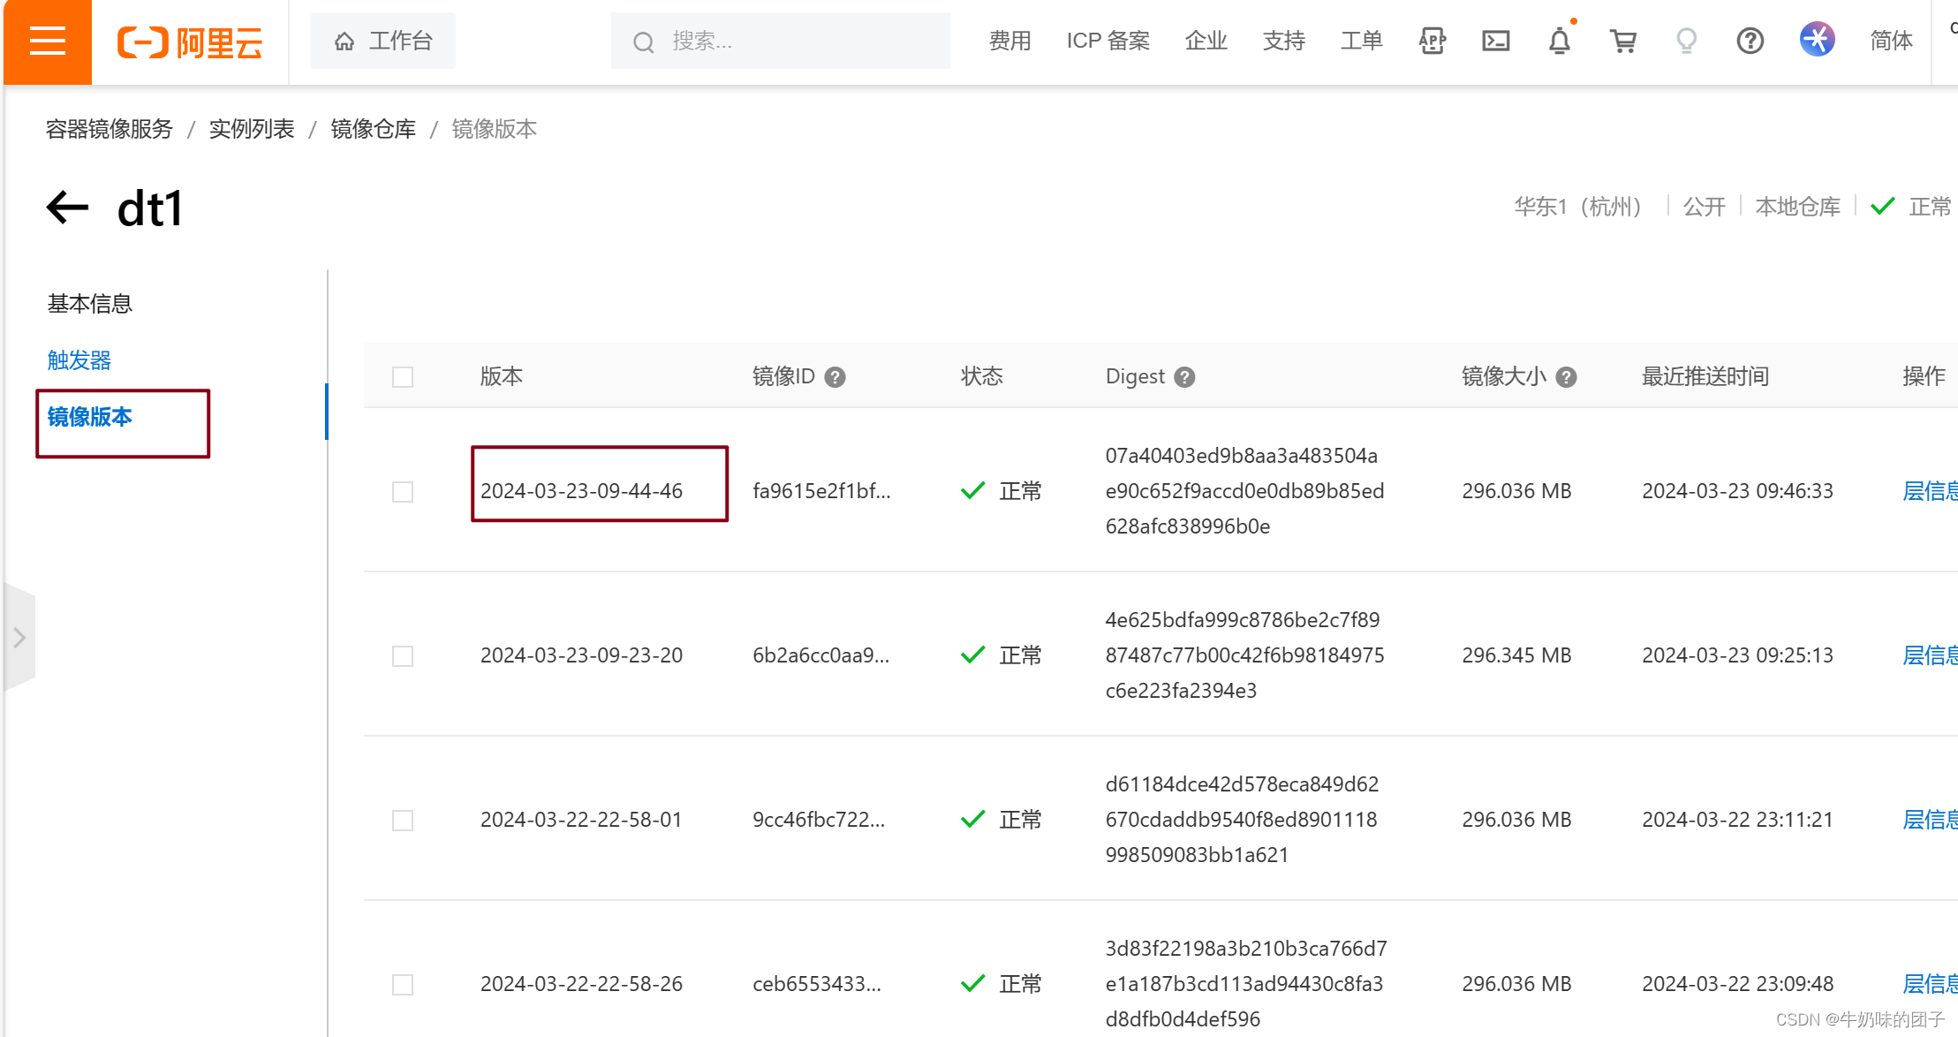Check the row for version 2024-03-22-22-58-01
This screenshot has height=1037, width=1958.
pos(403,821)
